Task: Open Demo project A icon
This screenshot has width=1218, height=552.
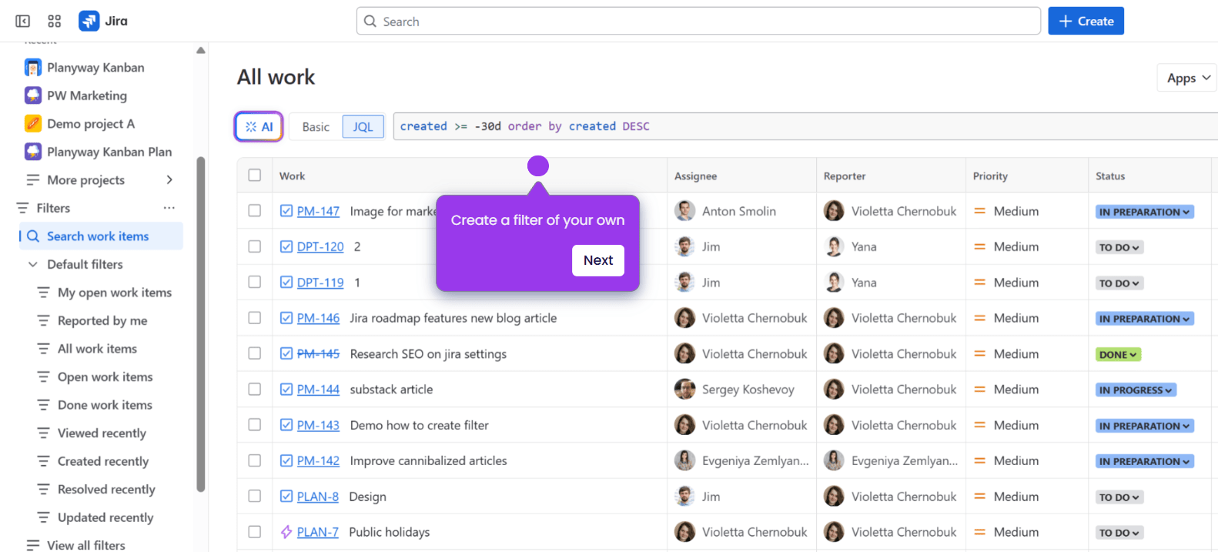Action: 33,124
